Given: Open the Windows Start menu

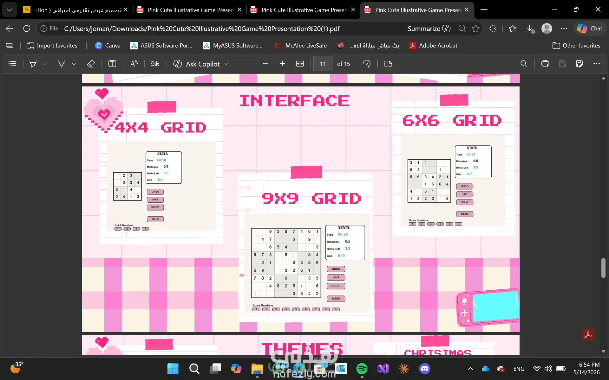Looking at the screenshot, I should (x=173, y=369).
